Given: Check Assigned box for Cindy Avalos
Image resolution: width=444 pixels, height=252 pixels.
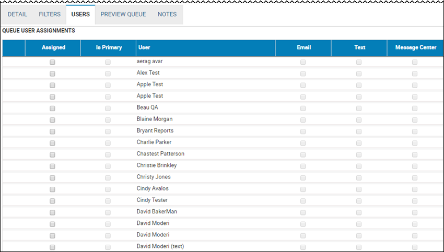Looking at the screenshot, I should point(52,189).
